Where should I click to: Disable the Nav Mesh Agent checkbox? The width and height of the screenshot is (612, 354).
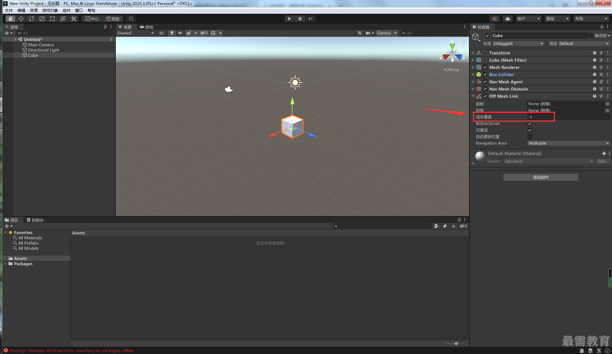coord(485,82)
